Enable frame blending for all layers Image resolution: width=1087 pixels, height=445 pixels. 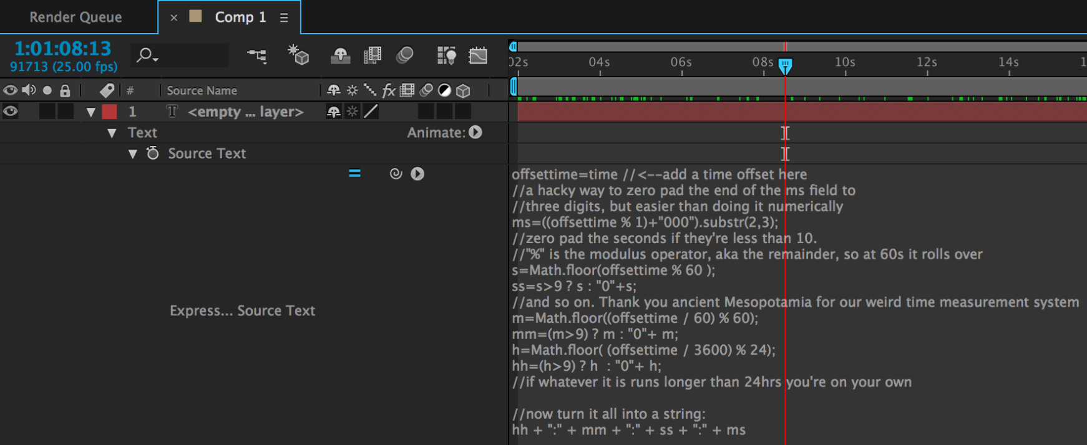coord(373,55)
